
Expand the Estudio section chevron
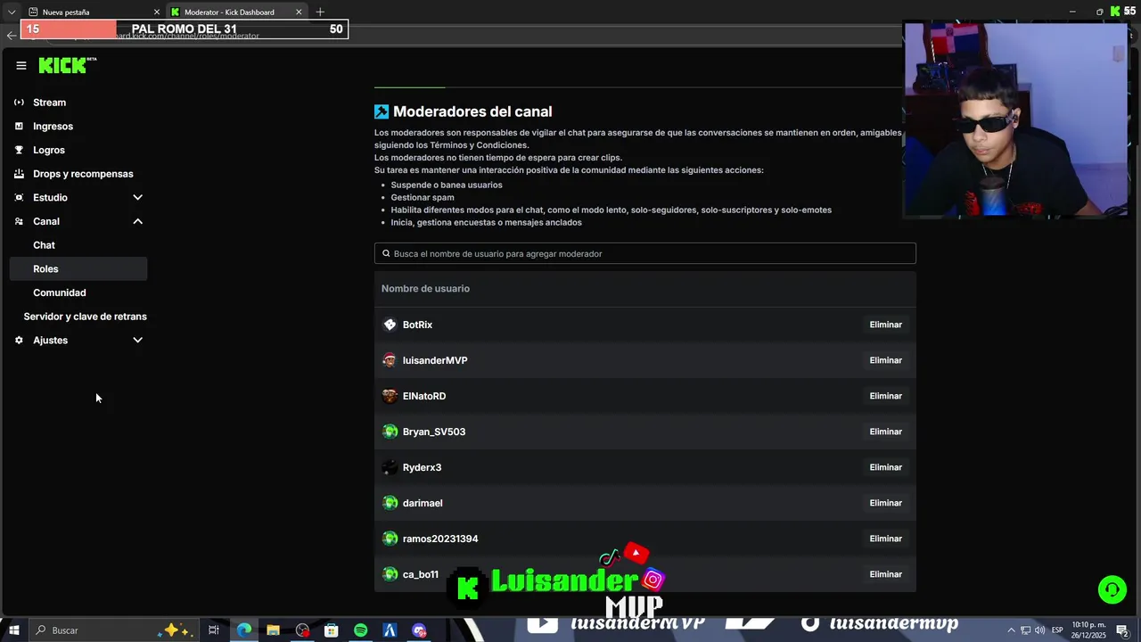(x=137, y=198)
